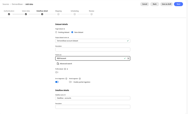Viewport: 188px width, 114px height.
Task: Enable the Profile dataset toggle
Action: point(57,72)
